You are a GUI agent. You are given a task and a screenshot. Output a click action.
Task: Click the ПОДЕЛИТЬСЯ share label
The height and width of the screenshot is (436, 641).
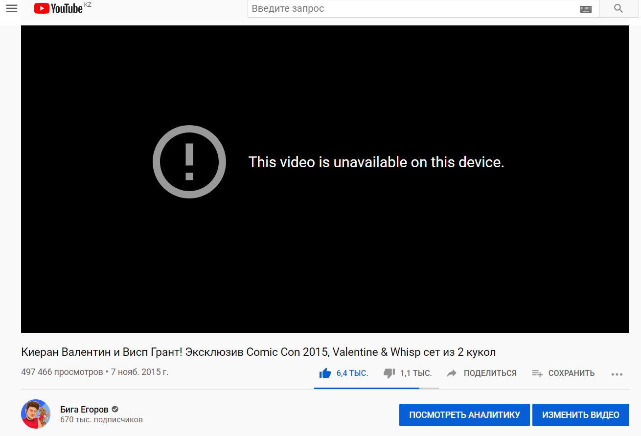[x=490, y=373]
